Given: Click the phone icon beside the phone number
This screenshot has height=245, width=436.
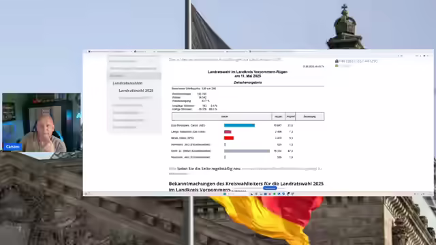Looking at the screenshot, I should point(337,61).
